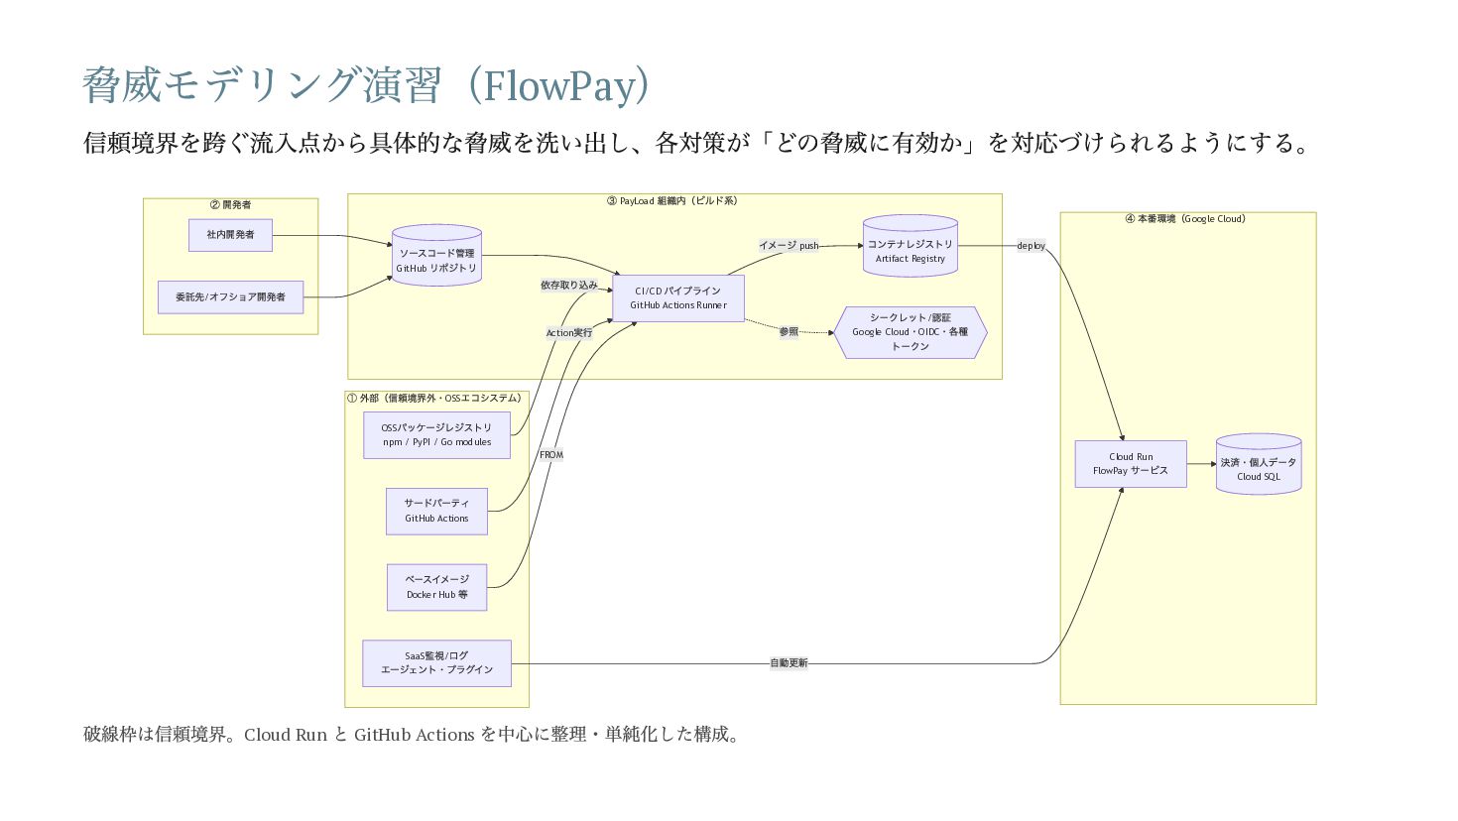Select the サードパーティ GitHub Actions node
Viewport: 1458px width, 821px height.
pyautogui.click(x=436, y=512)
